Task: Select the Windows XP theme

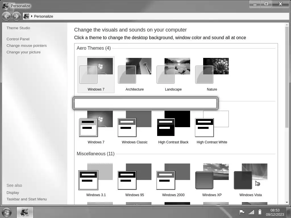Action: (x=212, y=180)
